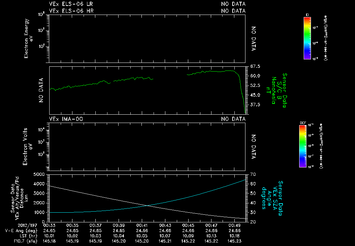This screenshot has width=355, height=246.
Task: Select the 'Electron Energy eV' axis label
Action: pos(28,38)
